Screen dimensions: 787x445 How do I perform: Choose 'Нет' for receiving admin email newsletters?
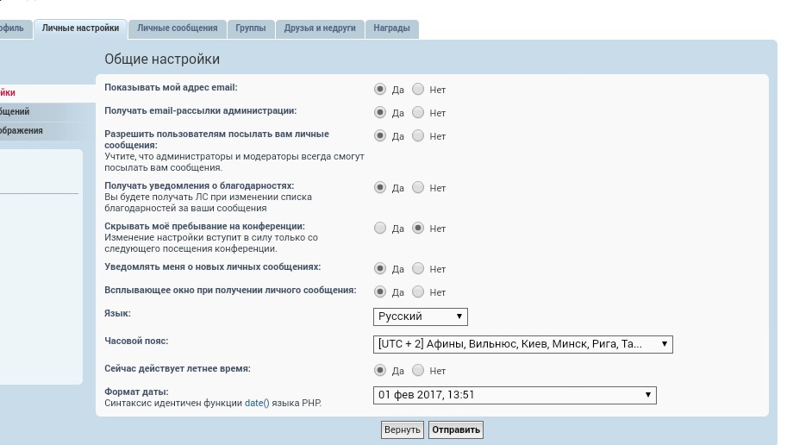[418, 112]
